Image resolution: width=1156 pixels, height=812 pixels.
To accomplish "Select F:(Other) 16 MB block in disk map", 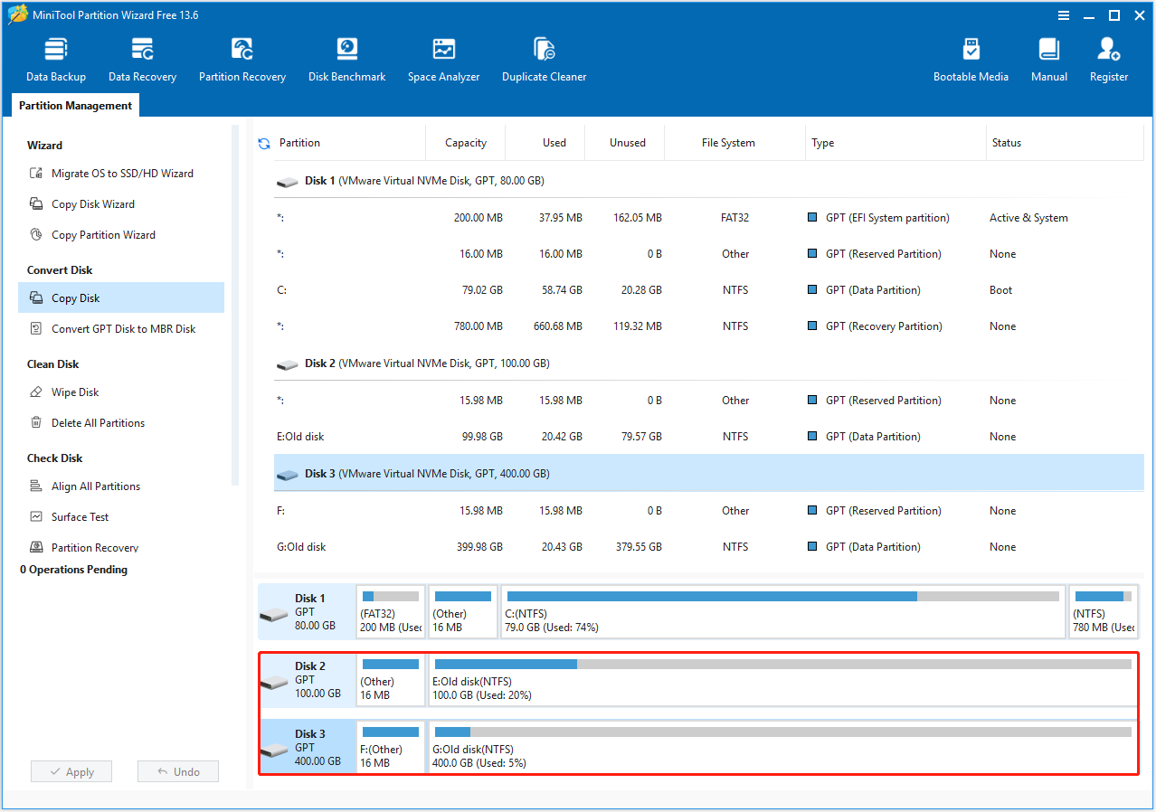I will click(x=391, y=747).
